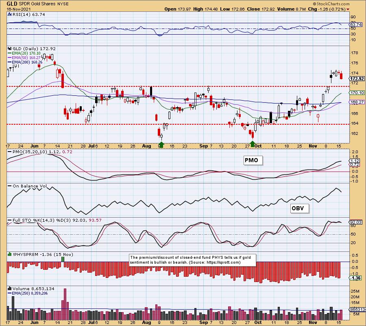The height and width of the screenshot is (326, 366).
Task: Click the PMO annotation box
Action: pos(253,161)
